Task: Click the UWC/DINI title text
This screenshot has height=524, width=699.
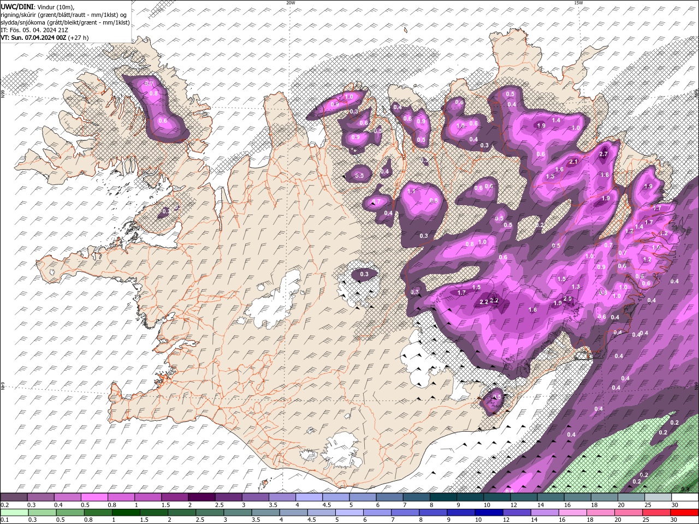Action: click(x=16, y=6)
